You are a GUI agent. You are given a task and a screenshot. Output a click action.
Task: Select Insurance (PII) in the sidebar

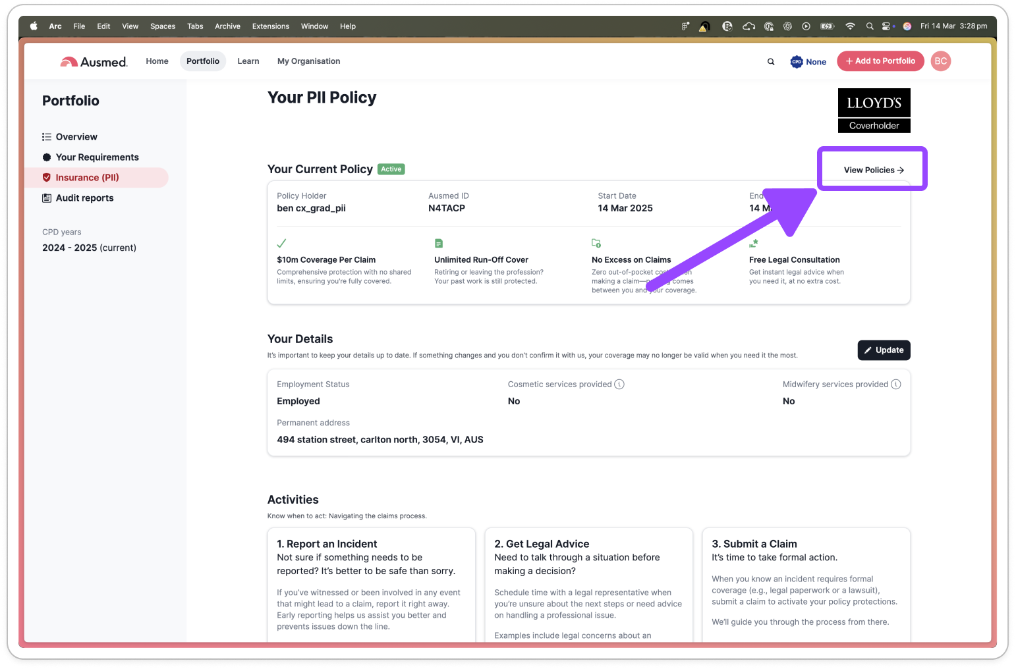(x=96, y=178)
